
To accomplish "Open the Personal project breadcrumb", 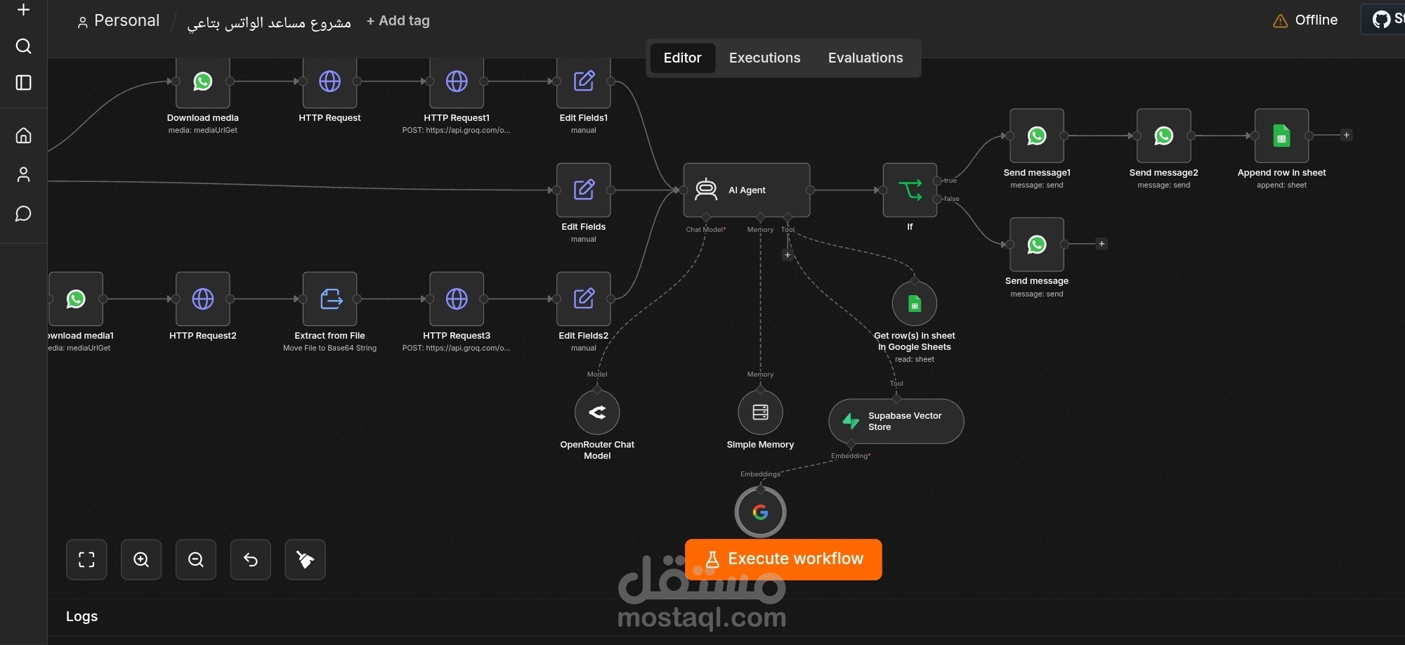I will pos(118,21).
